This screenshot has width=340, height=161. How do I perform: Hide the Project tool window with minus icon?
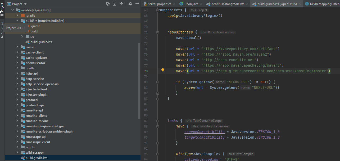[137, 4]
